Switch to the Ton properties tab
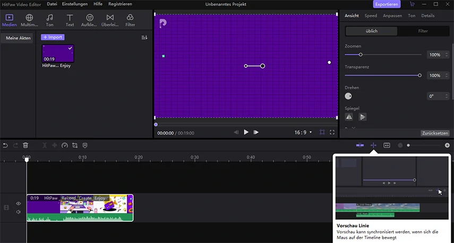The width and height of the screenshot is (454, 243). pos(412,15)
